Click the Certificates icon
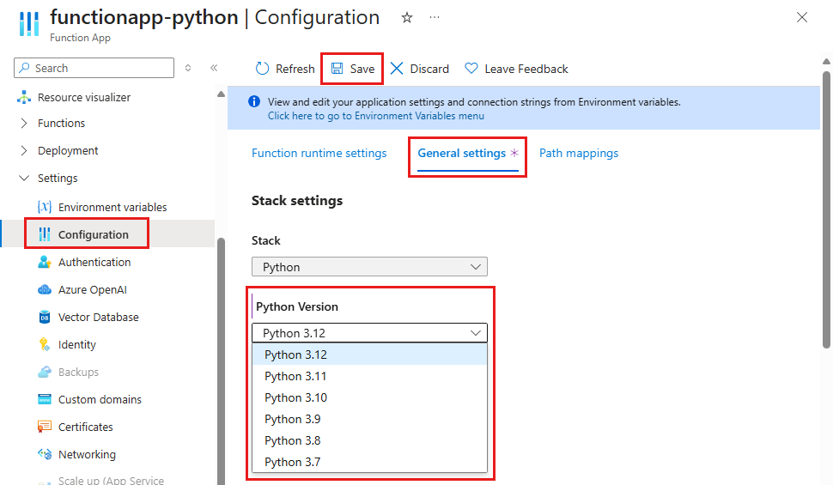Viewport: 833px width, 485px height. pos(45,427)
